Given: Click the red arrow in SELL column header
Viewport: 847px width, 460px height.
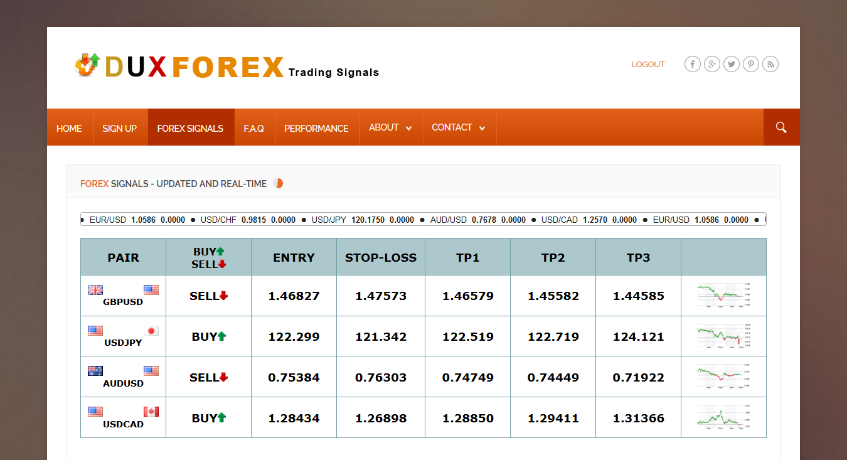Looking at the screenshot, I should point(222,264).
